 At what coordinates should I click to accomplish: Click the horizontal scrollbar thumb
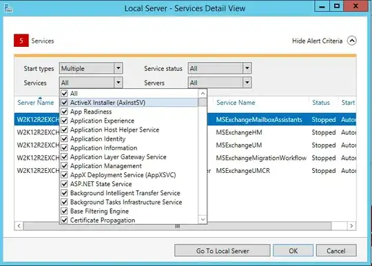[177, 226]
